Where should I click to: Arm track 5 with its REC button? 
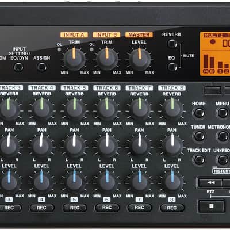coord(75,208)
